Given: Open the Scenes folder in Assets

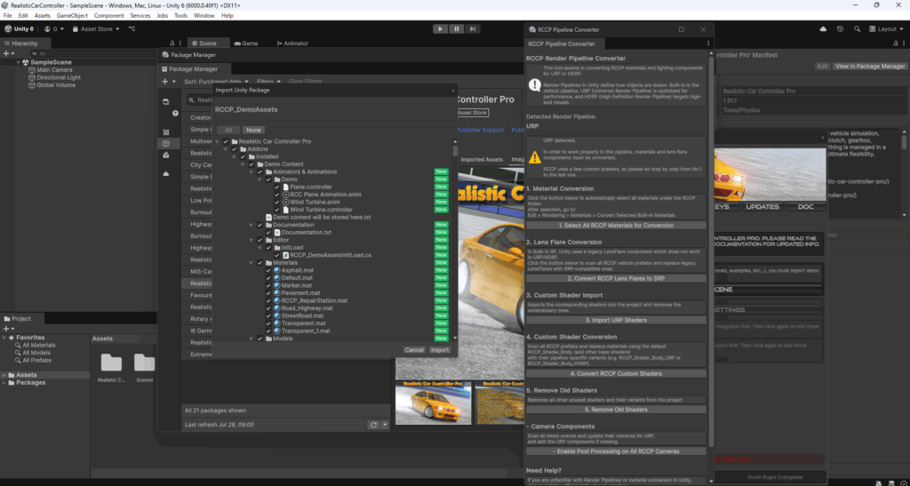Looking at the screenshot, I should click(x=145, y=367).
